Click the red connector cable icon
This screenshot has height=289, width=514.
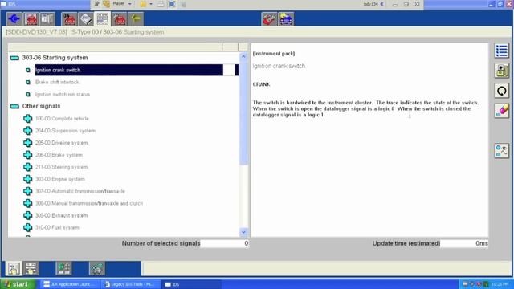(270, 18)
